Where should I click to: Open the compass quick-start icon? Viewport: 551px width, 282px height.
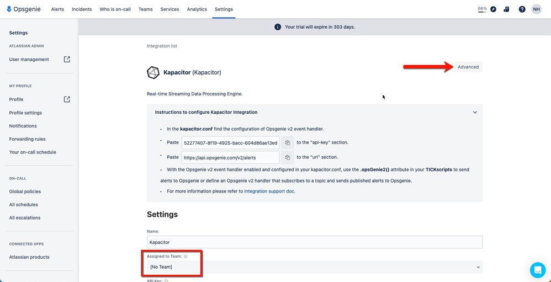tap(494, 9)
